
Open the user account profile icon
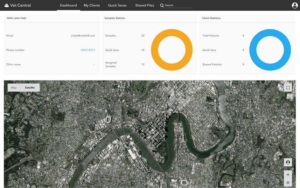(x=295, y=5)
